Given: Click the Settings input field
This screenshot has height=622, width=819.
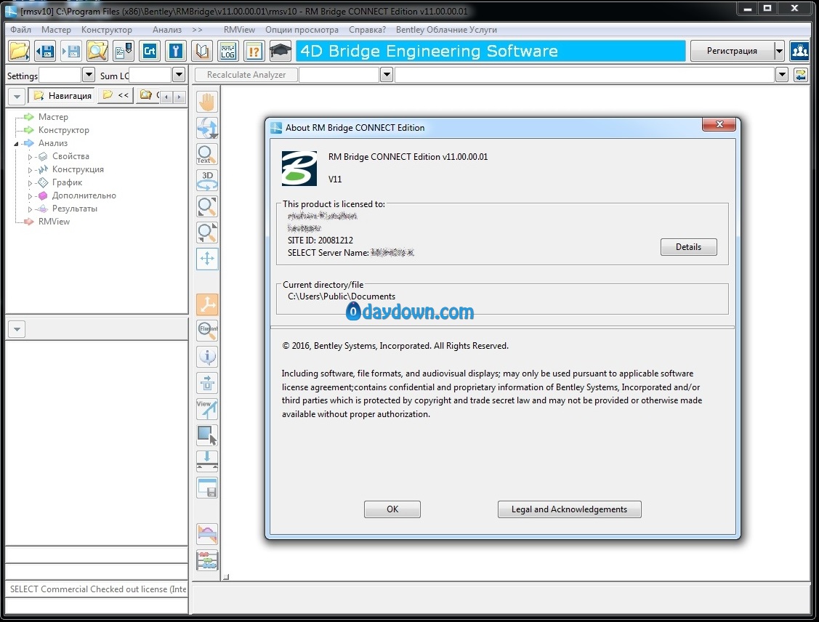Looking at the screenshot, I should (x=60, y=75).
